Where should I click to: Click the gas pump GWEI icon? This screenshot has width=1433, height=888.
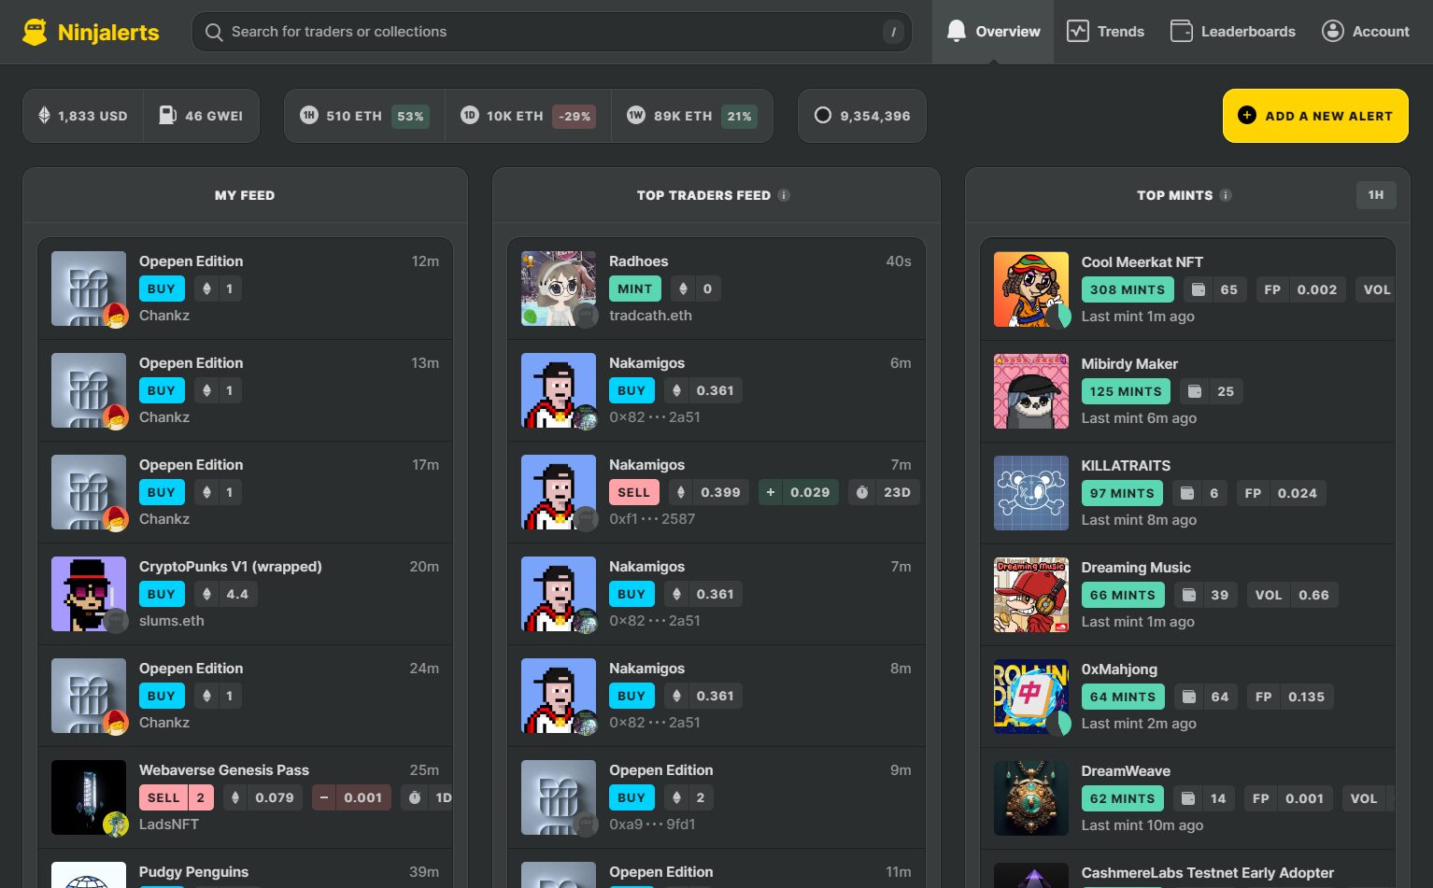coord(167,115)
